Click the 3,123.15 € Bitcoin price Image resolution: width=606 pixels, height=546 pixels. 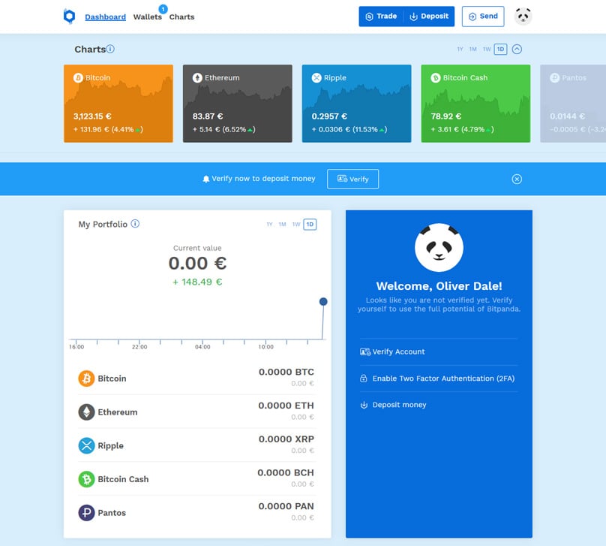point(92,116)
